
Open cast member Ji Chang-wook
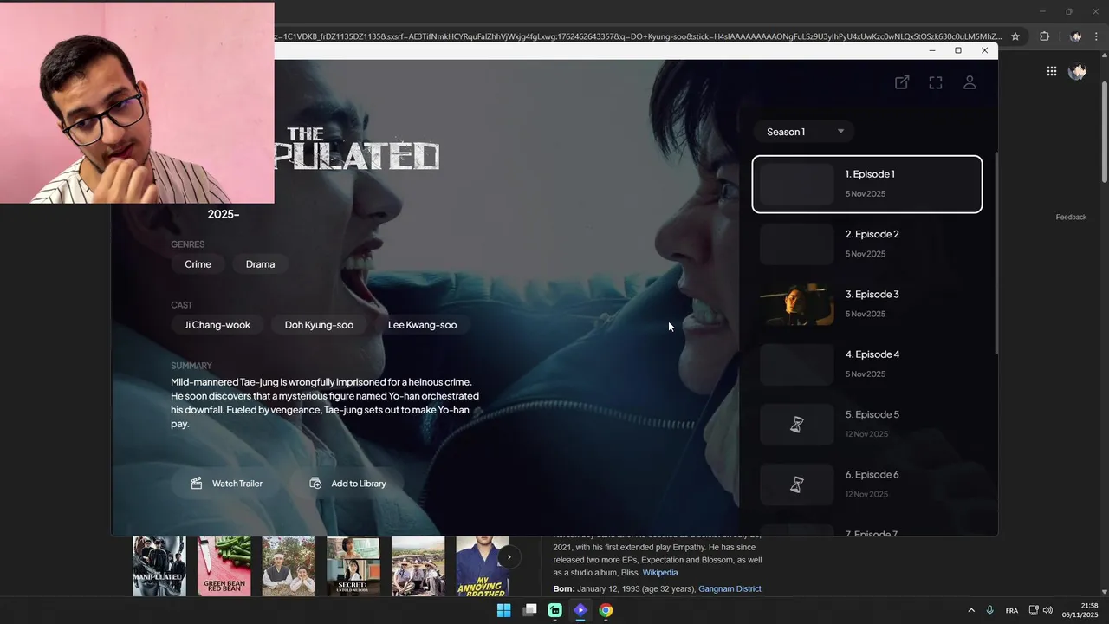click(217, 325)
